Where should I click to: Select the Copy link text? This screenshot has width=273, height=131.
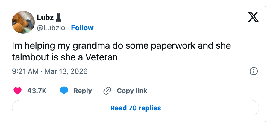click(x=132, y=91)
